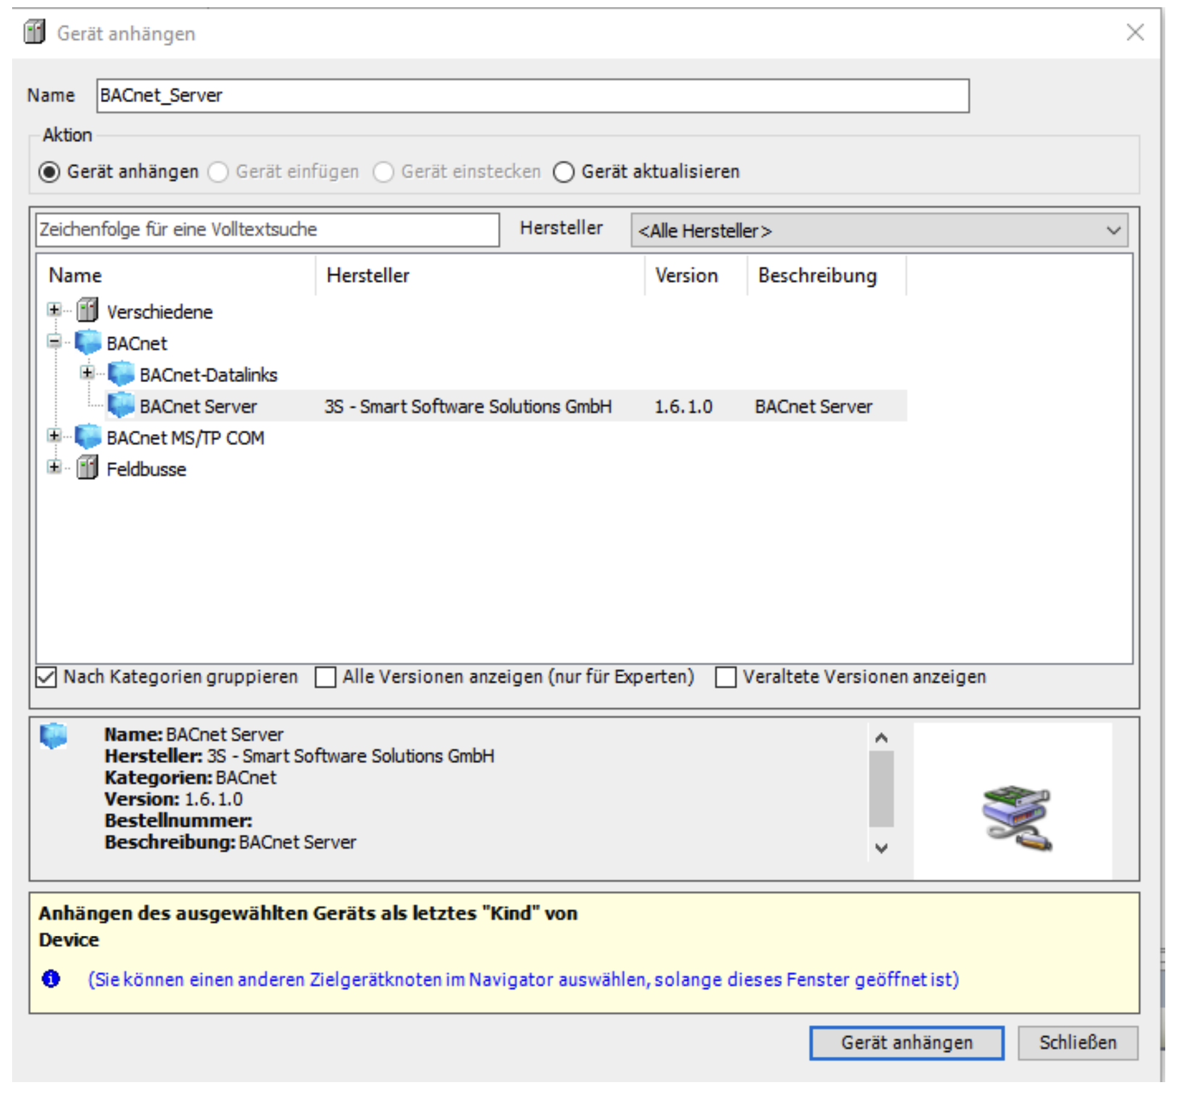This screenshot has height=1093, width=1187.
Task: Enable Veraltete Versionen anzeigen checkbox
Action: tap(725, 676)
